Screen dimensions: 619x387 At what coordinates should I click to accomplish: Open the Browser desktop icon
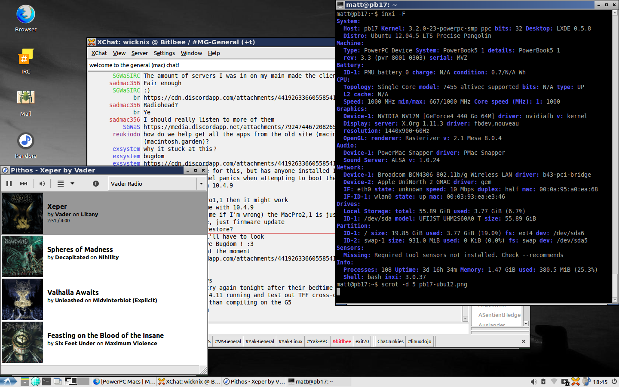[x=26, y=19]
